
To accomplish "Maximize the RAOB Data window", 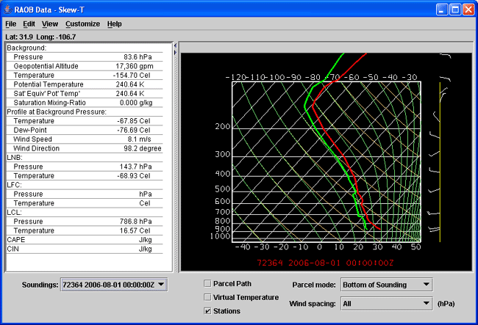I will click(454, 10).
